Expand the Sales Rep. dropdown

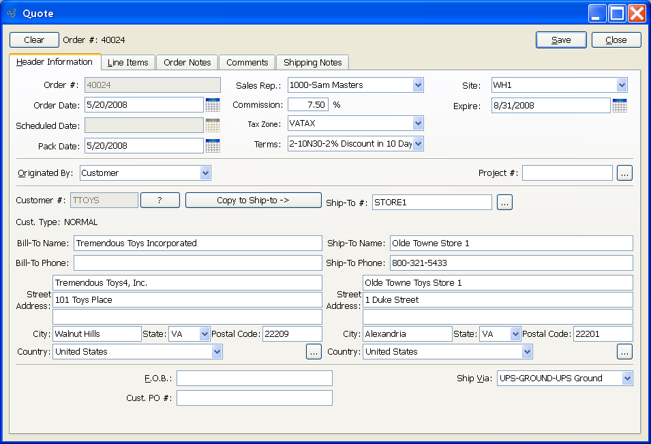[x=418, y=85]
